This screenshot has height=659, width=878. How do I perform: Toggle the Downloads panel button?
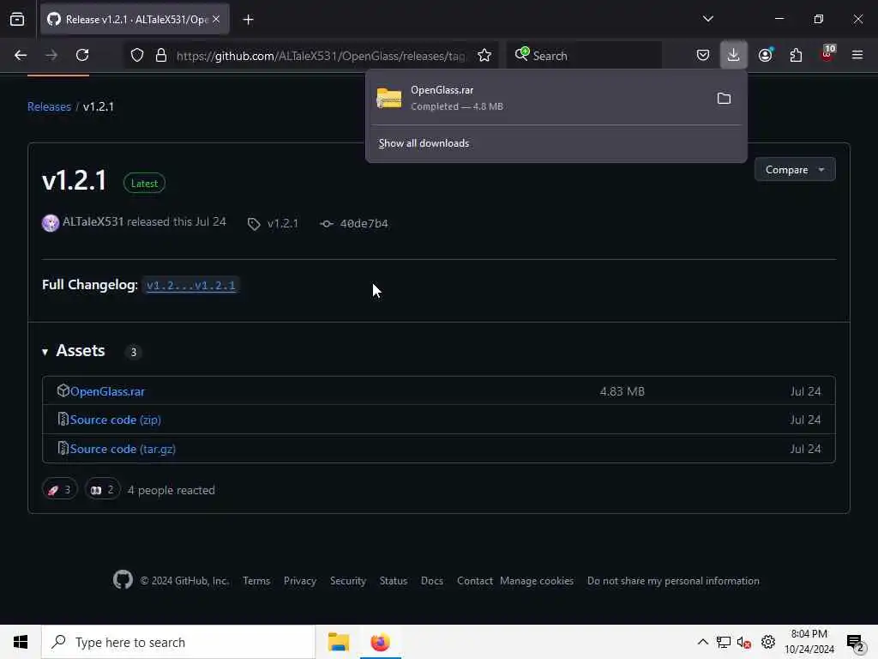coord(733,55)
